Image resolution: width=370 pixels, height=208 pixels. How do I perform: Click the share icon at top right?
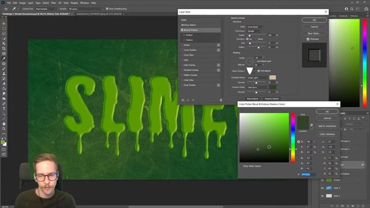366,9
